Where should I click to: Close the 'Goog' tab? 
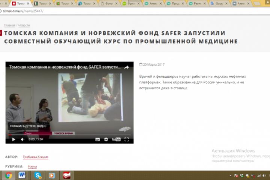(x=226, y=3)
